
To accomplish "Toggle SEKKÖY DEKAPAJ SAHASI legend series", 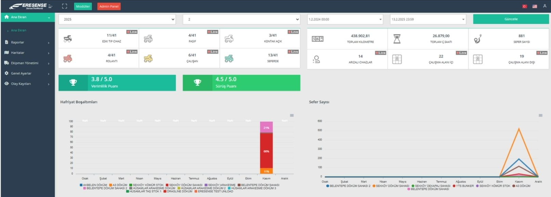I will [x=431, y=186].
